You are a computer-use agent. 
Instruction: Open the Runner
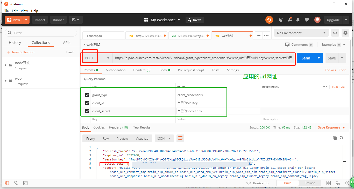[x=58, y=20]
